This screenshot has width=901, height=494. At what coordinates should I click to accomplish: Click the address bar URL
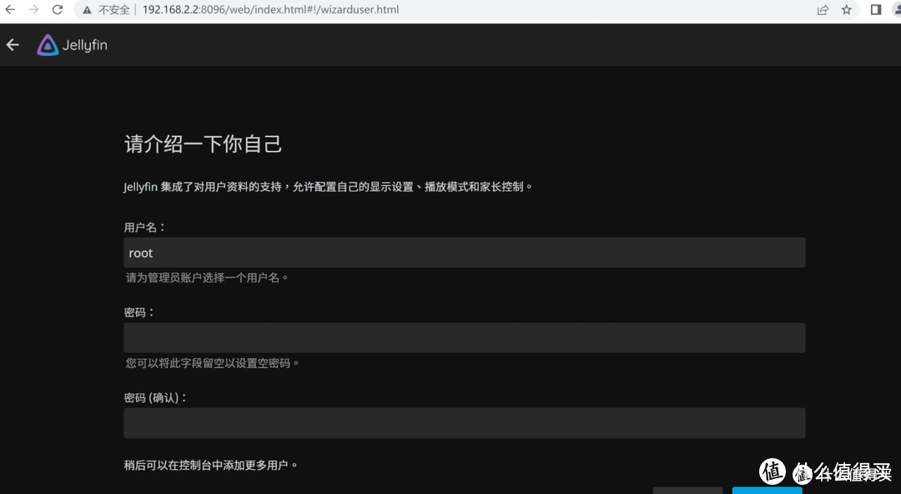(270, 10)
